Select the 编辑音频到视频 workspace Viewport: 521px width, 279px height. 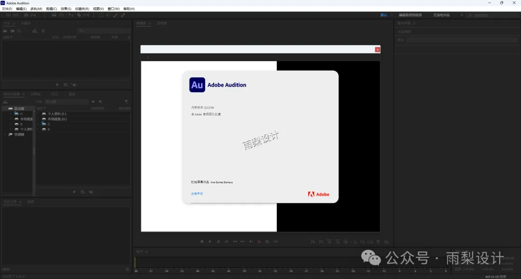coord(410,15)
